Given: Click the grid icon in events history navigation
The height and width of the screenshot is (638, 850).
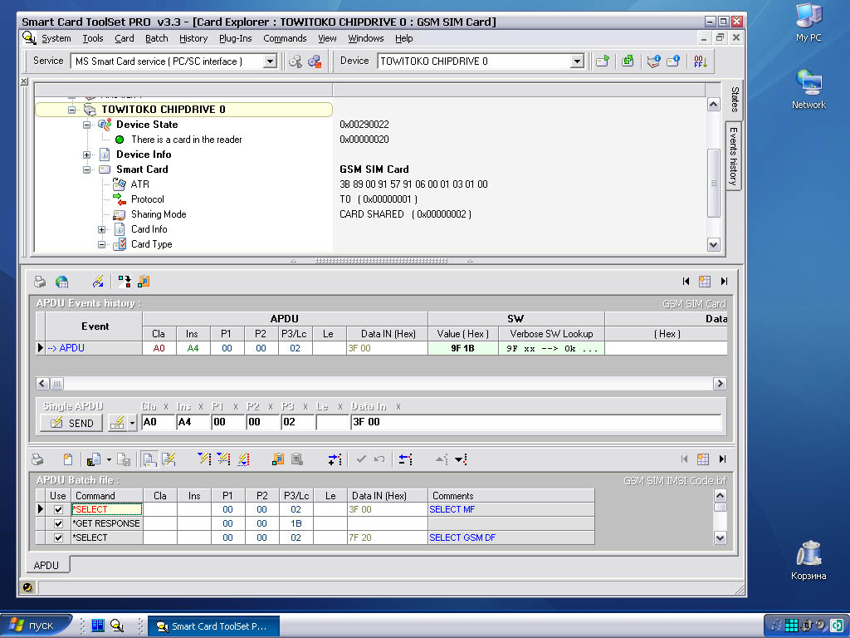Looking at the screenshot, I should [704, 282].
